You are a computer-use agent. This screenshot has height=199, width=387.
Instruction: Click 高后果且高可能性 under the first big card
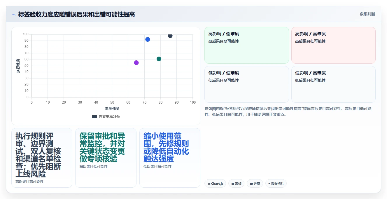pyautogui.click(x=29, y=182)
